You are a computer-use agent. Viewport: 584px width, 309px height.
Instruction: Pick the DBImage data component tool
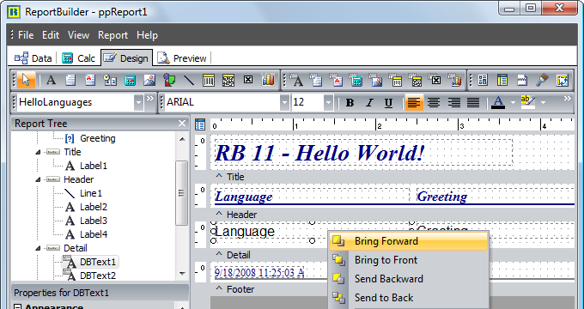(x=376, y=80)
